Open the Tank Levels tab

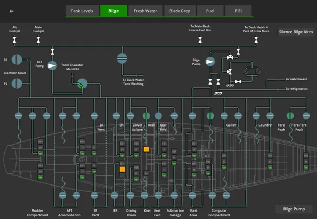click(82, 11)
